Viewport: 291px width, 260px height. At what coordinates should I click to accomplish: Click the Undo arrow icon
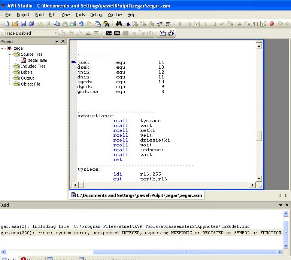click(81, 24)
